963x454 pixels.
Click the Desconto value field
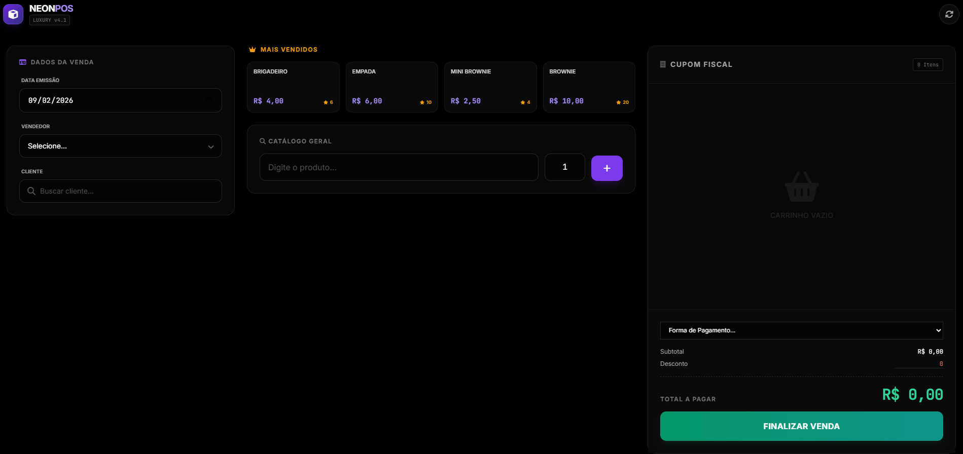918,364
